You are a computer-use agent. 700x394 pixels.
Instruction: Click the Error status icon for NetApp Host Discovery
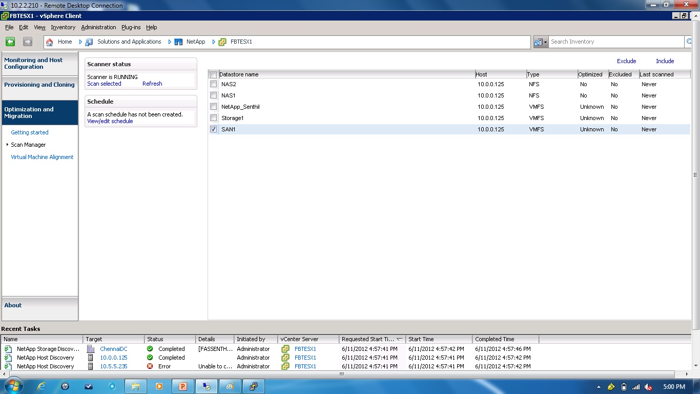(149, 366)
